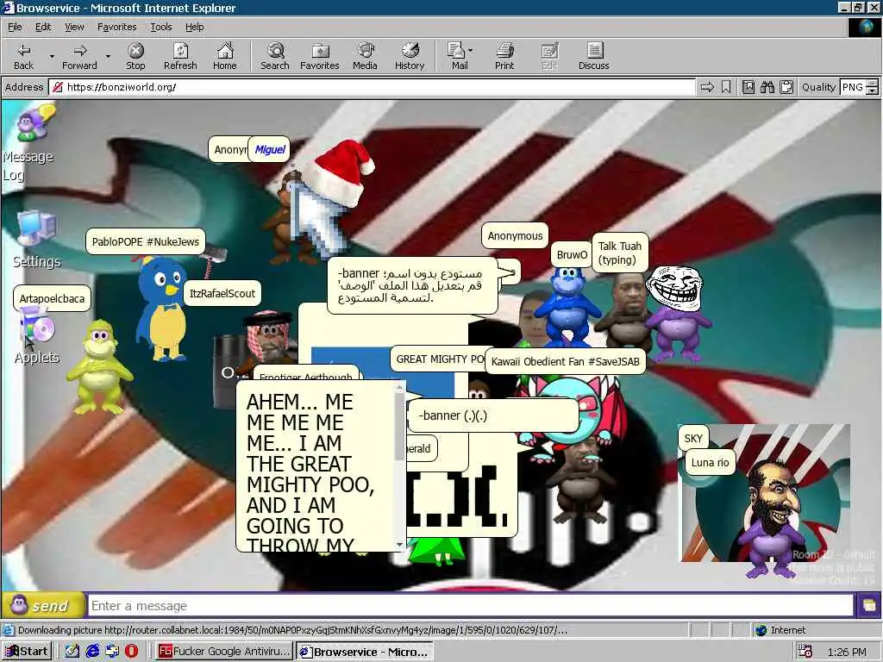Click the Kawaii Obedient Fan #SaveJSAB tag
Screen dimensions: 883x662
(565, 361)
